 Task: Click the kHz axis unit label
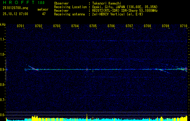pyautogui.click(x=3, y=25)
